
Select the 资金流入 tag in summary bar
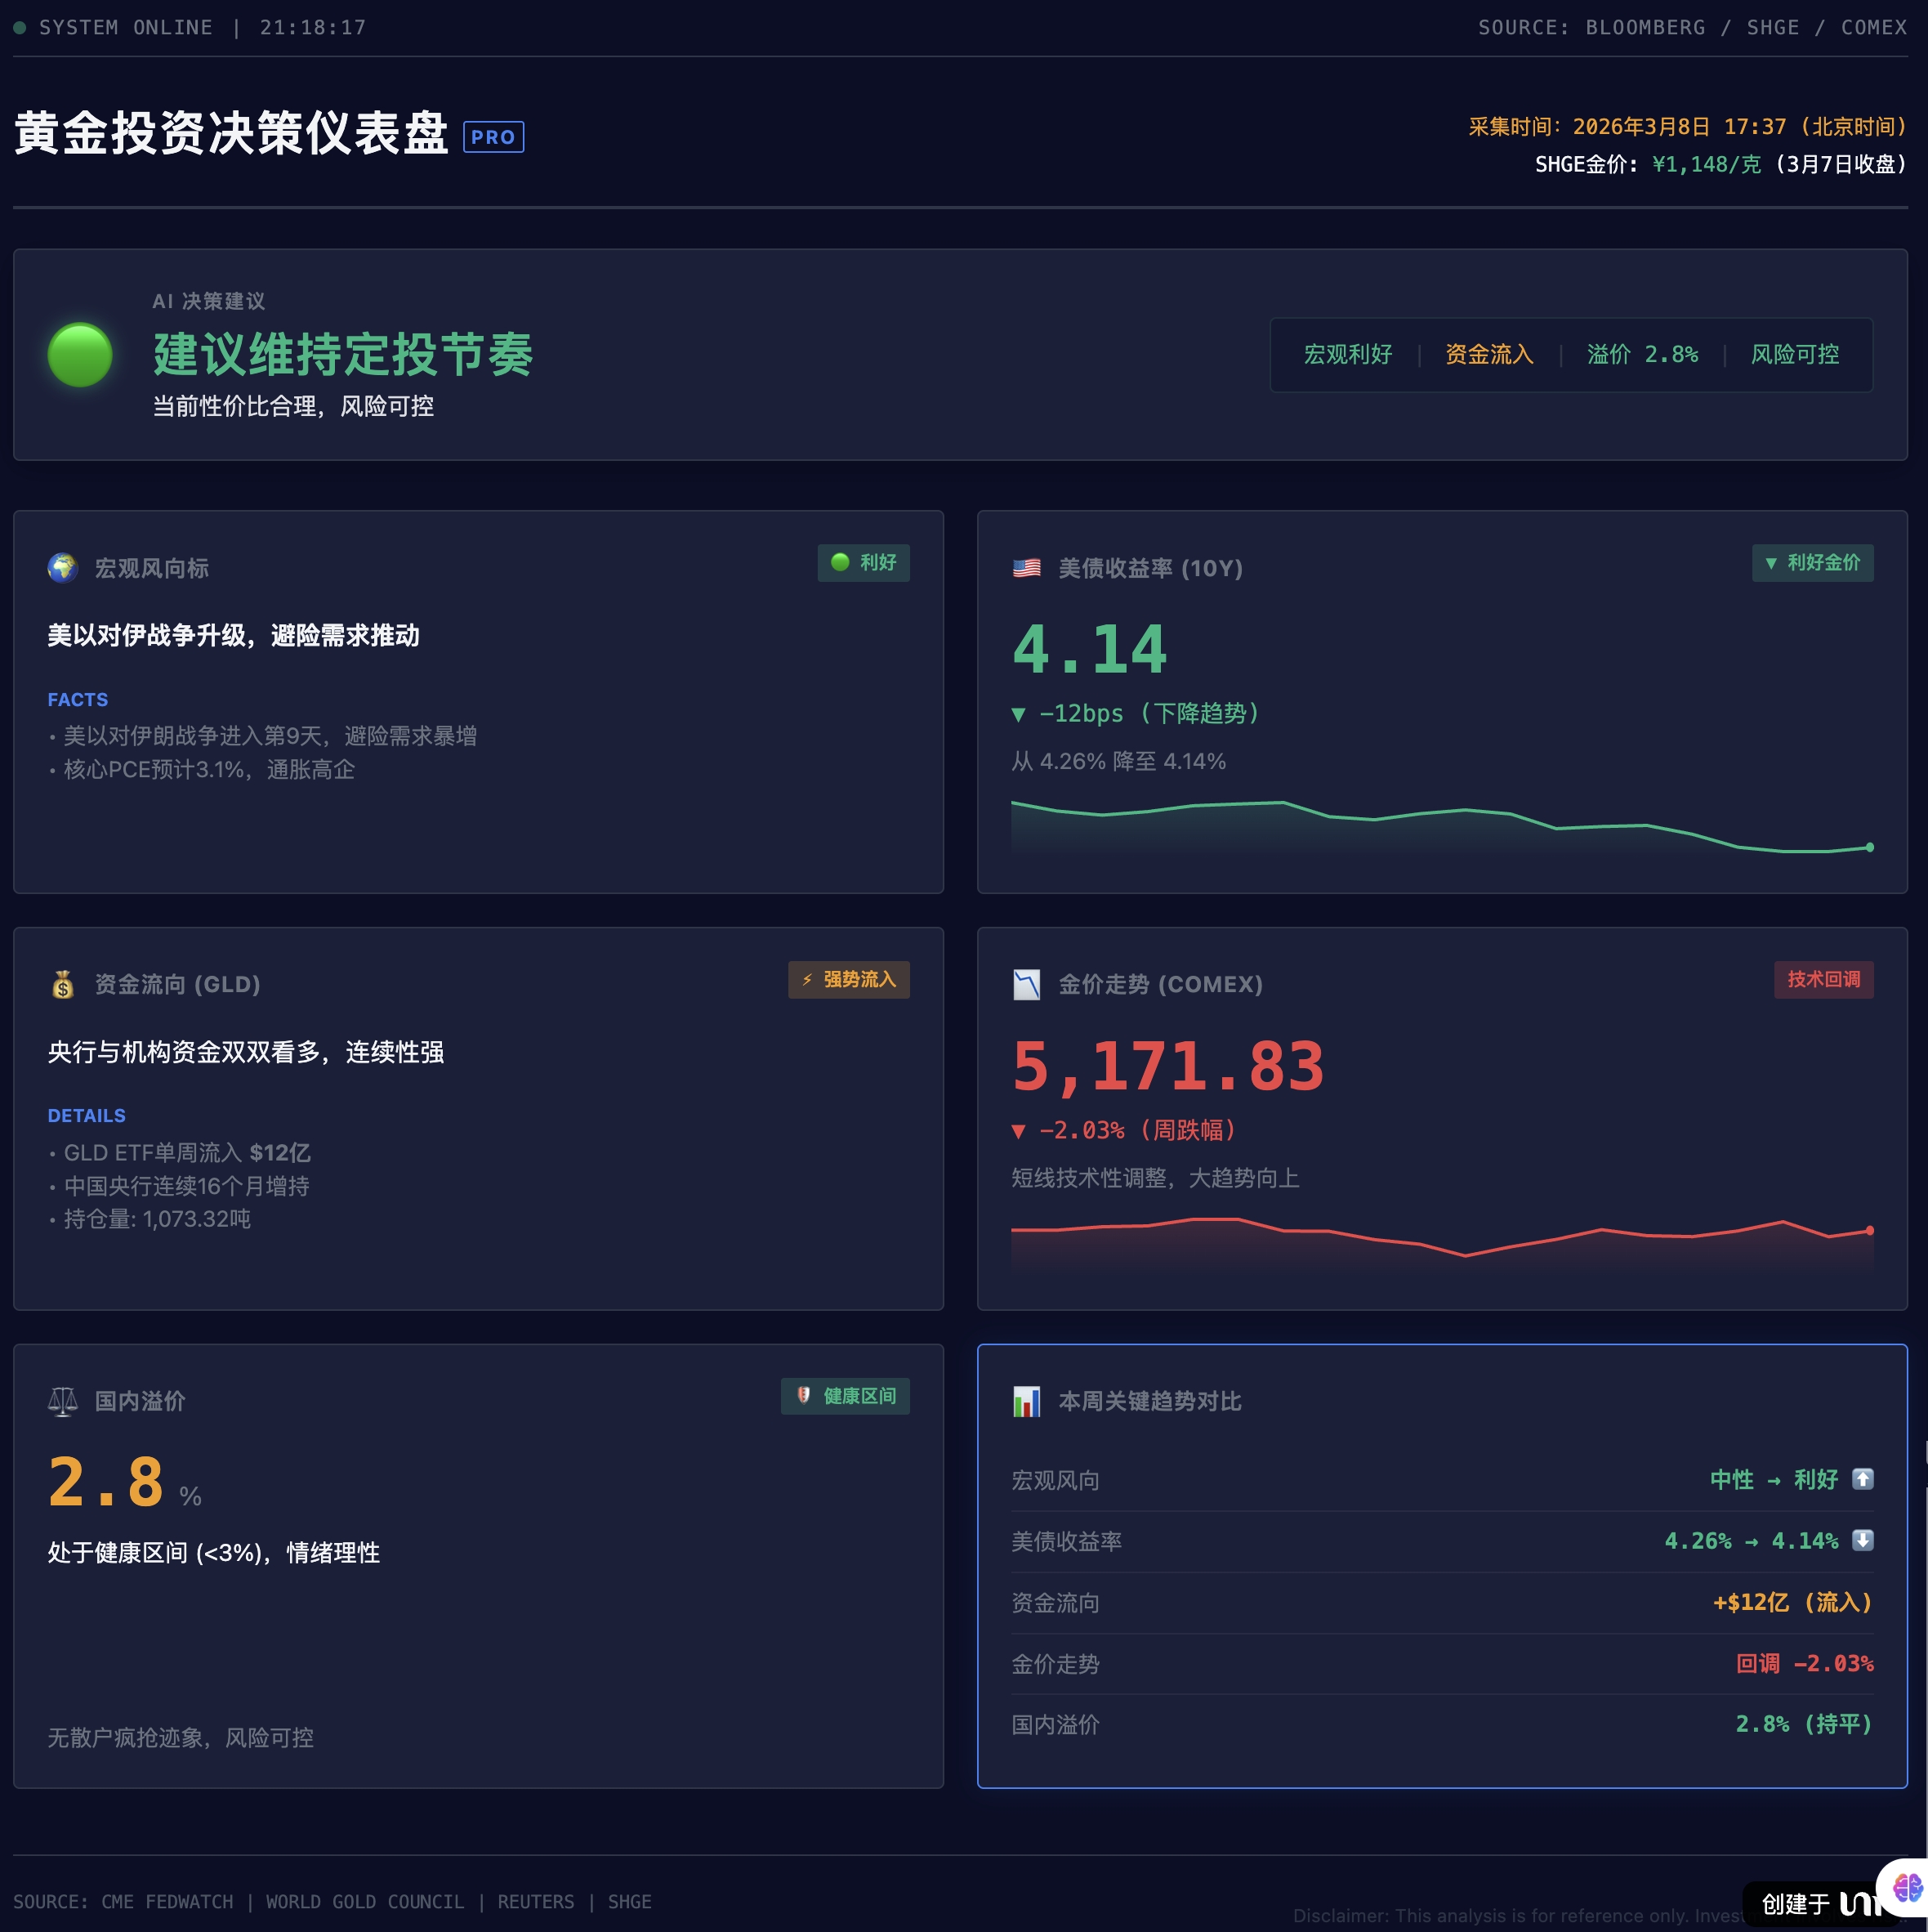1488,355
